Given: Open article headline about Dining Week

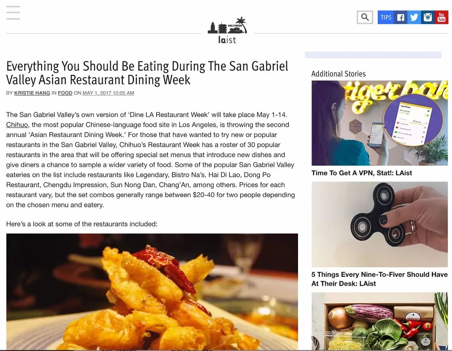Looking at the screenshot, I should pyautogui.click(x=147, y=73).
